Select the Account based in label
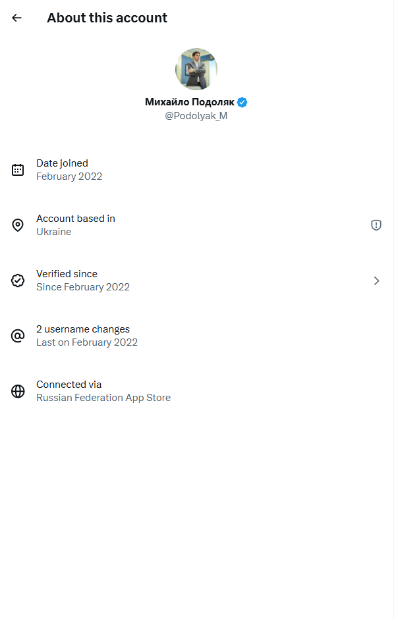400x619 pixels. click(76, 219)
